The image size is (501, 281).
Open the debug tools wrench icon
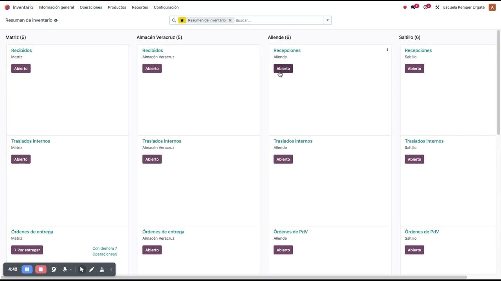pyautogui.click(x=437, y=7)
